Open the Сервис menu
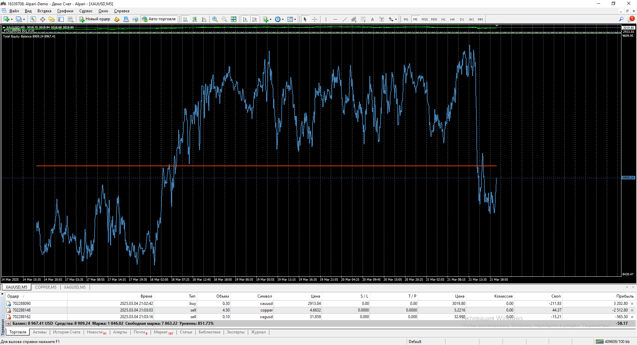The height and width of the screenshot is (345, 637). (x=86, y=11)
